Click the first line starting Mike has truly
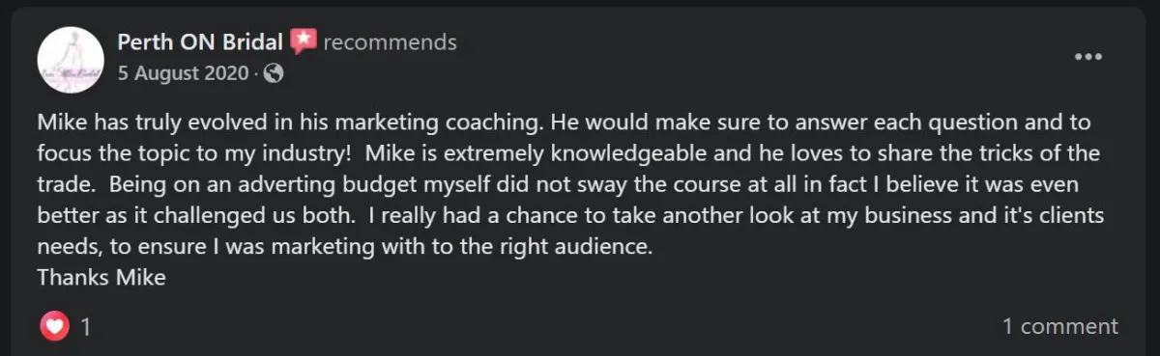The width and height of the screenshot is (1160, 356). (x=564, y=123)
